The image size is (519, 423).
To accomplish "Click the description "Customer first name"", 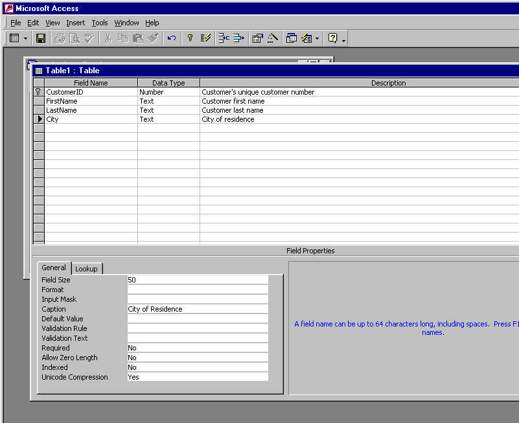I will [x=233, y=101].
